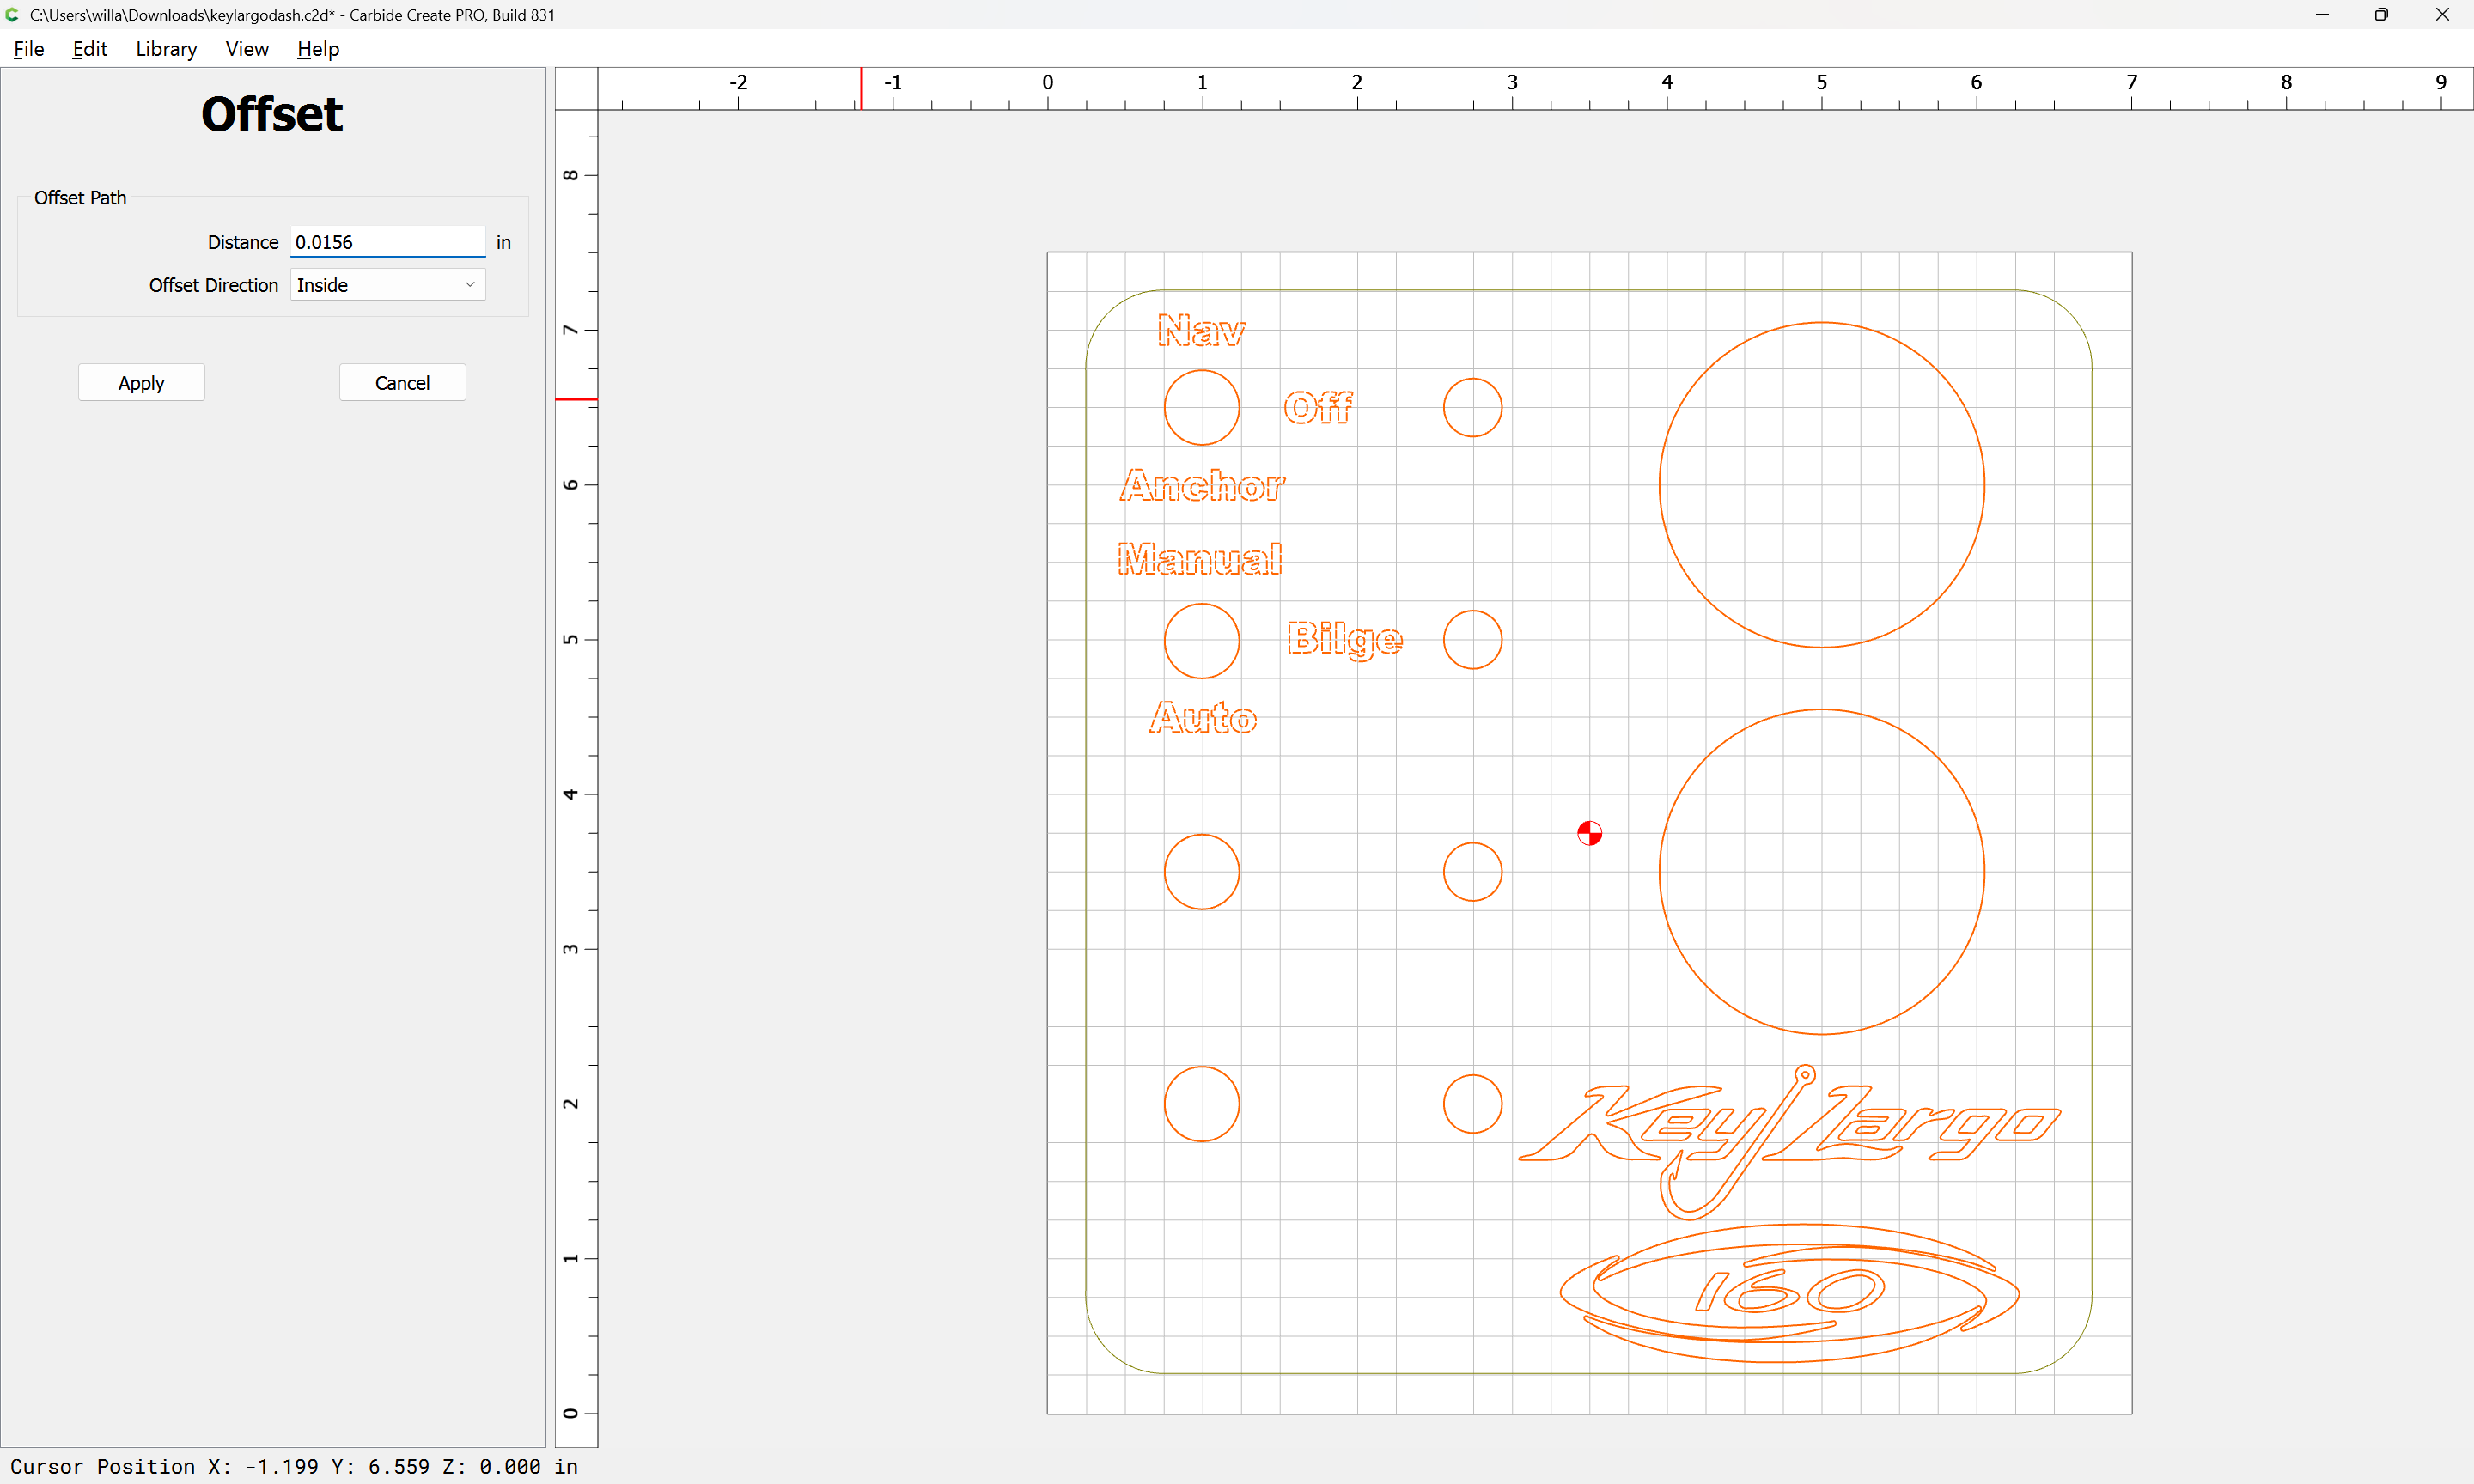Open the Edit menu

click(x=89, y=49)
